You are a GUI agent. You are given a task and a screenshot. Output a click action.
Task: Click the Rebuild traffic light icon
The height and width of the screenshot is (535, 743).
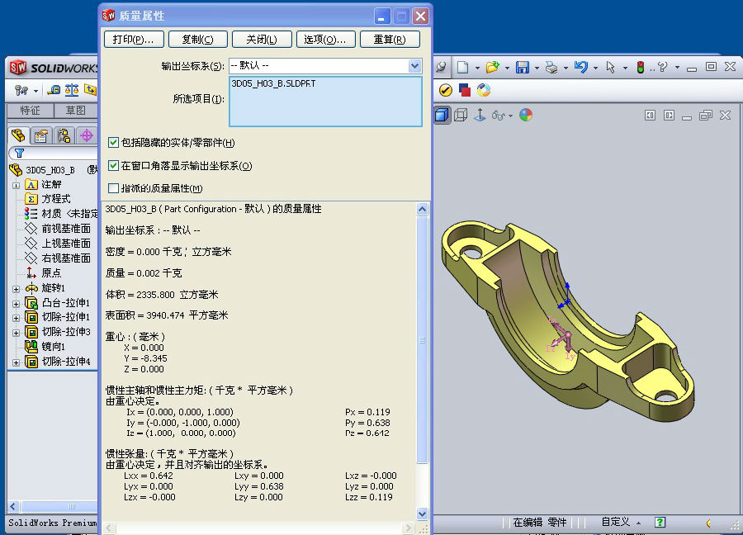tap(640, 67)
